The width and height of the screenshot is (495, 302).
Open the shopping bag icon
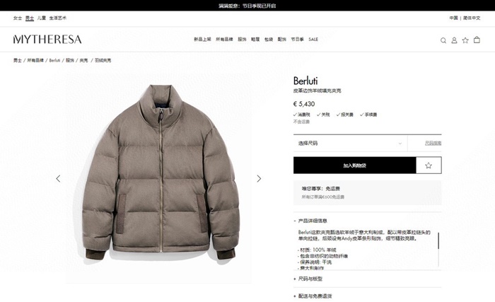(x=477, y=40)
